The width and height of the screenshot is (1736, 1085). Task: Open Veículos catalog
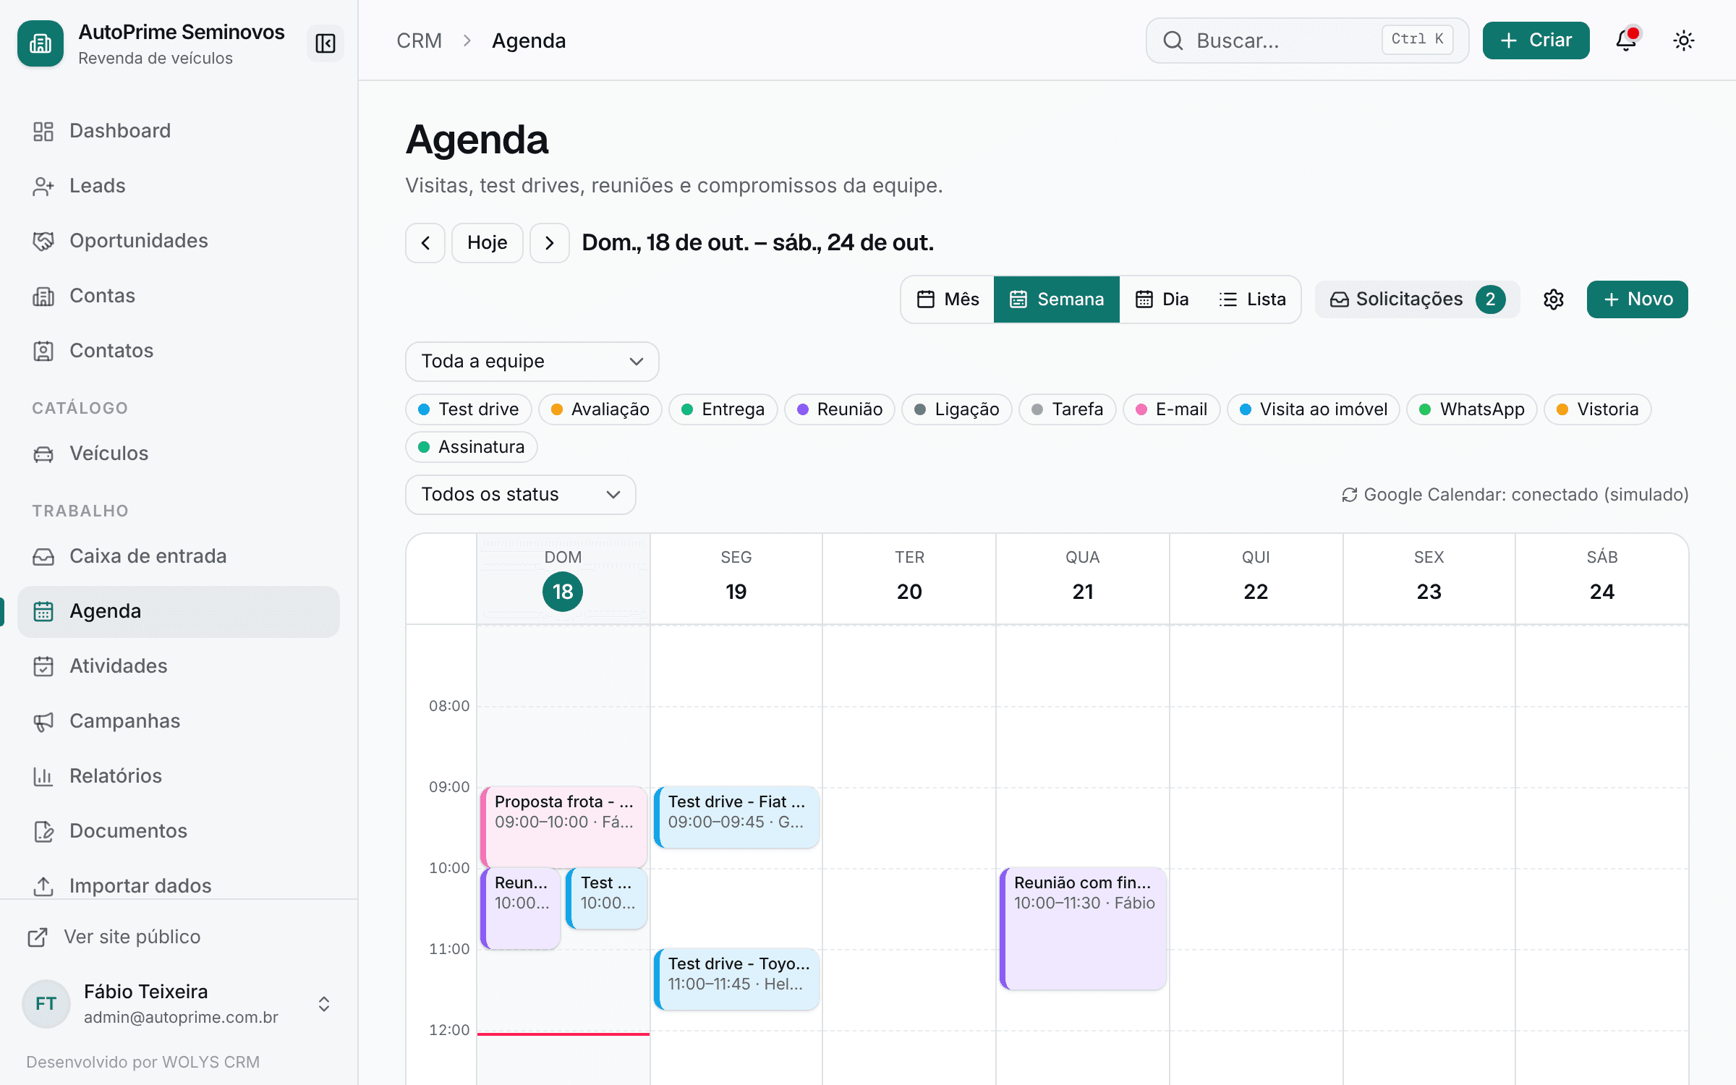[179, 454]
